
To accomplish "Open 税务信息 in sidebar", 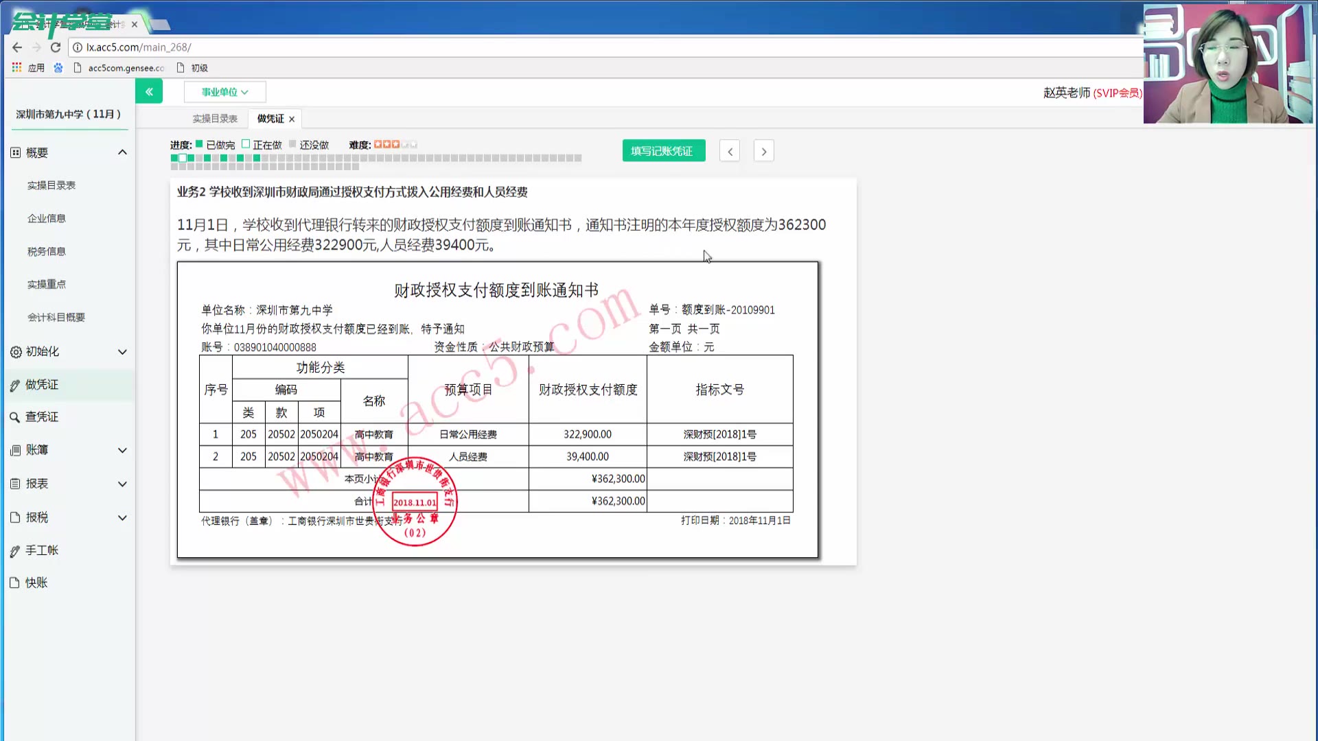I will [47, 251].
